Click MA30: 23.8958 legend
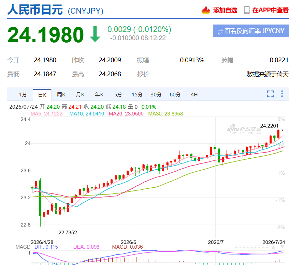Screen dimensions: 289x265 tap(165, 114)
